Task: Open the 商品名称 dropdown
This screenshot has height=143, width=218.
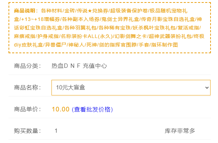Action: [x=131, y=87]
